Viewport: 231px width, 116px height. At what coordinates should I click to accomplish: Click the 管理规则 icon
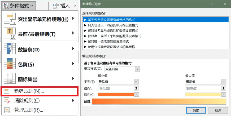coord(7,110)
